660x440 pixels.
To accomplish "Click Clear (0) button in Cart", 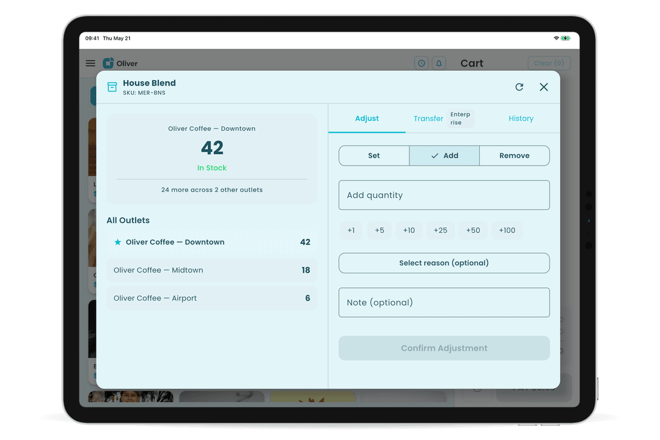I will click(x=549, y=63).
